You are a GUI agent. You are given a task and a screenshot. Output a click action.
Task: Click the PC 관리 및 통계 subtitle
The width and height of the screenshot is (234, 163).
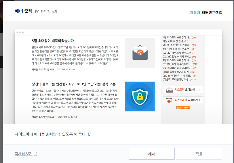(46, 11)
